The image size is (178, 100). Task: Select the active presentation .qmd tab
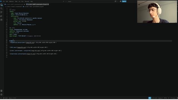pyautogui.click(x=37, y=4)
